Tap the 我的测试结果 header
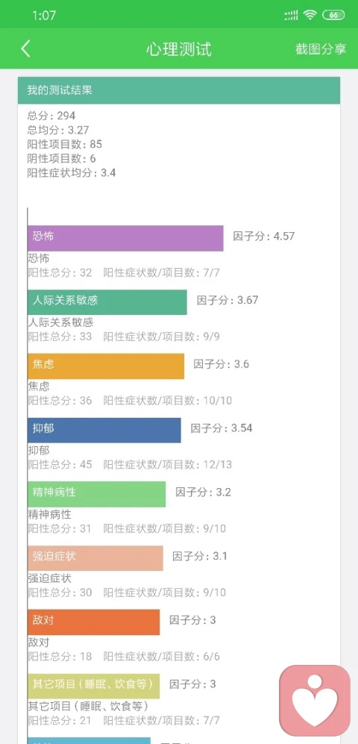 click(x=179, y=90)
